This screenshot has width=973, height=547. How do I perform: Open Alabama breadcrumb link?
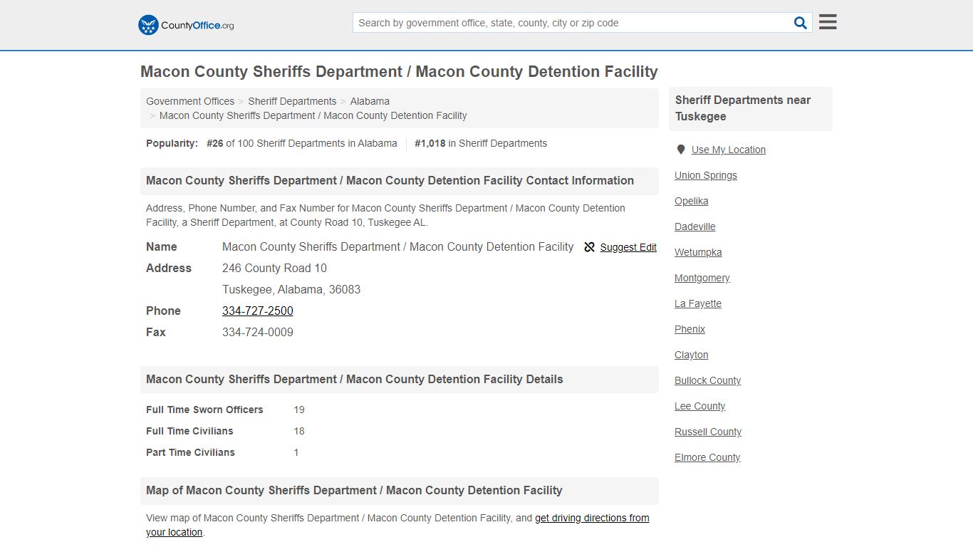pyautogui.click(x=370, y=101)
